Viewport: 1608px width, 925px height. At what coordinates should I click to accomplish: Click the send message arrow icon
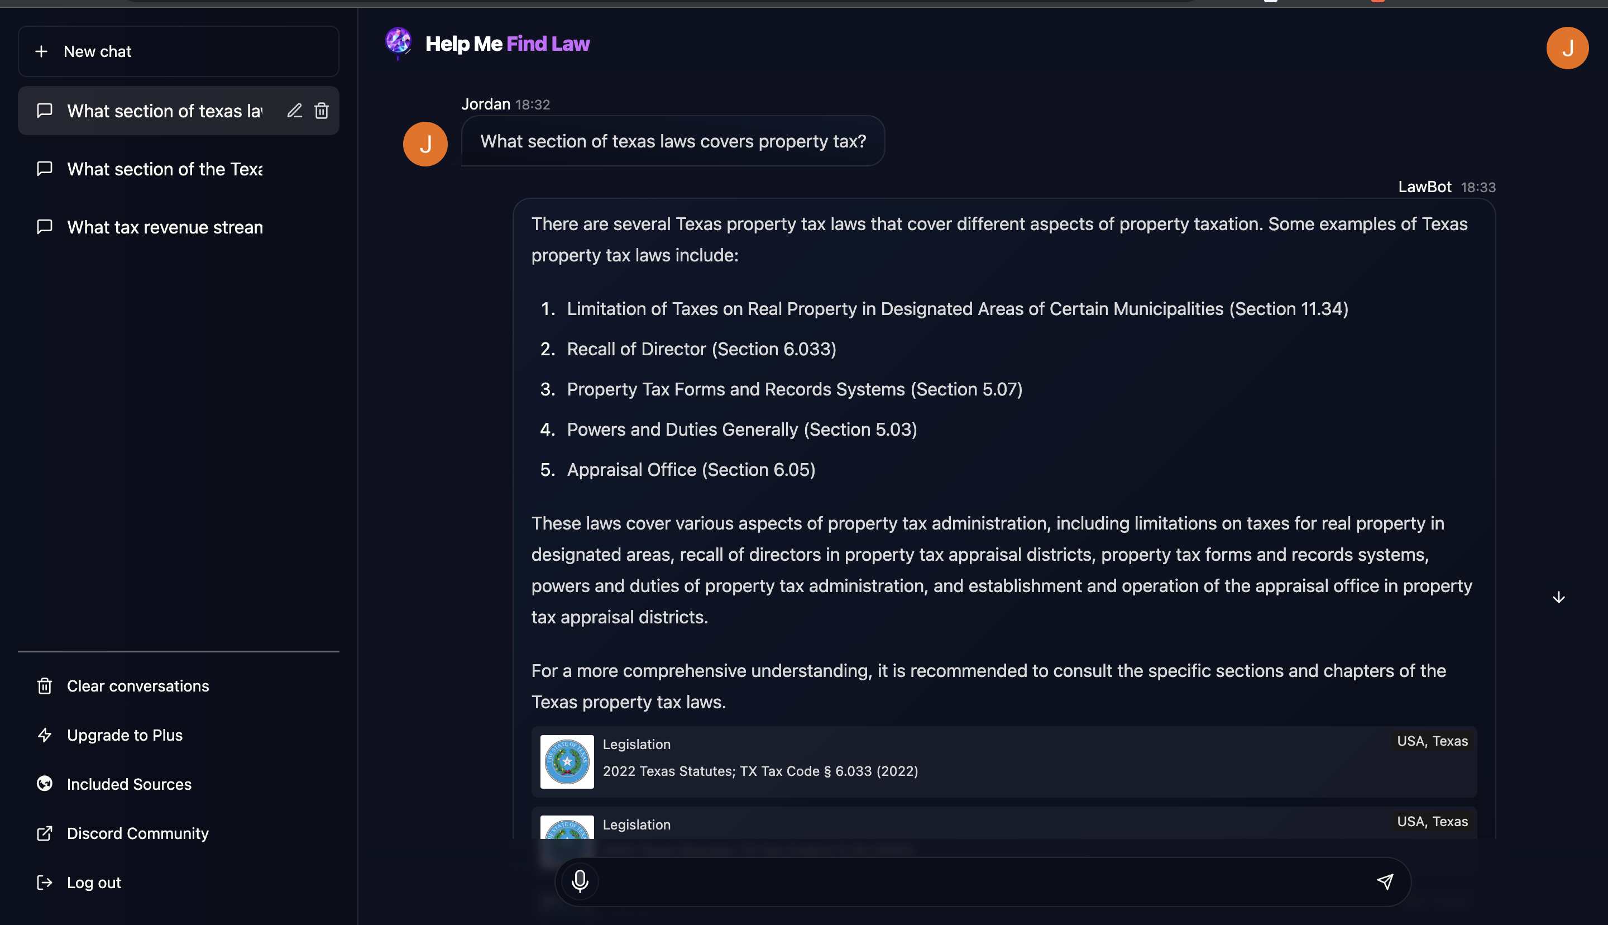point(1384,881)
